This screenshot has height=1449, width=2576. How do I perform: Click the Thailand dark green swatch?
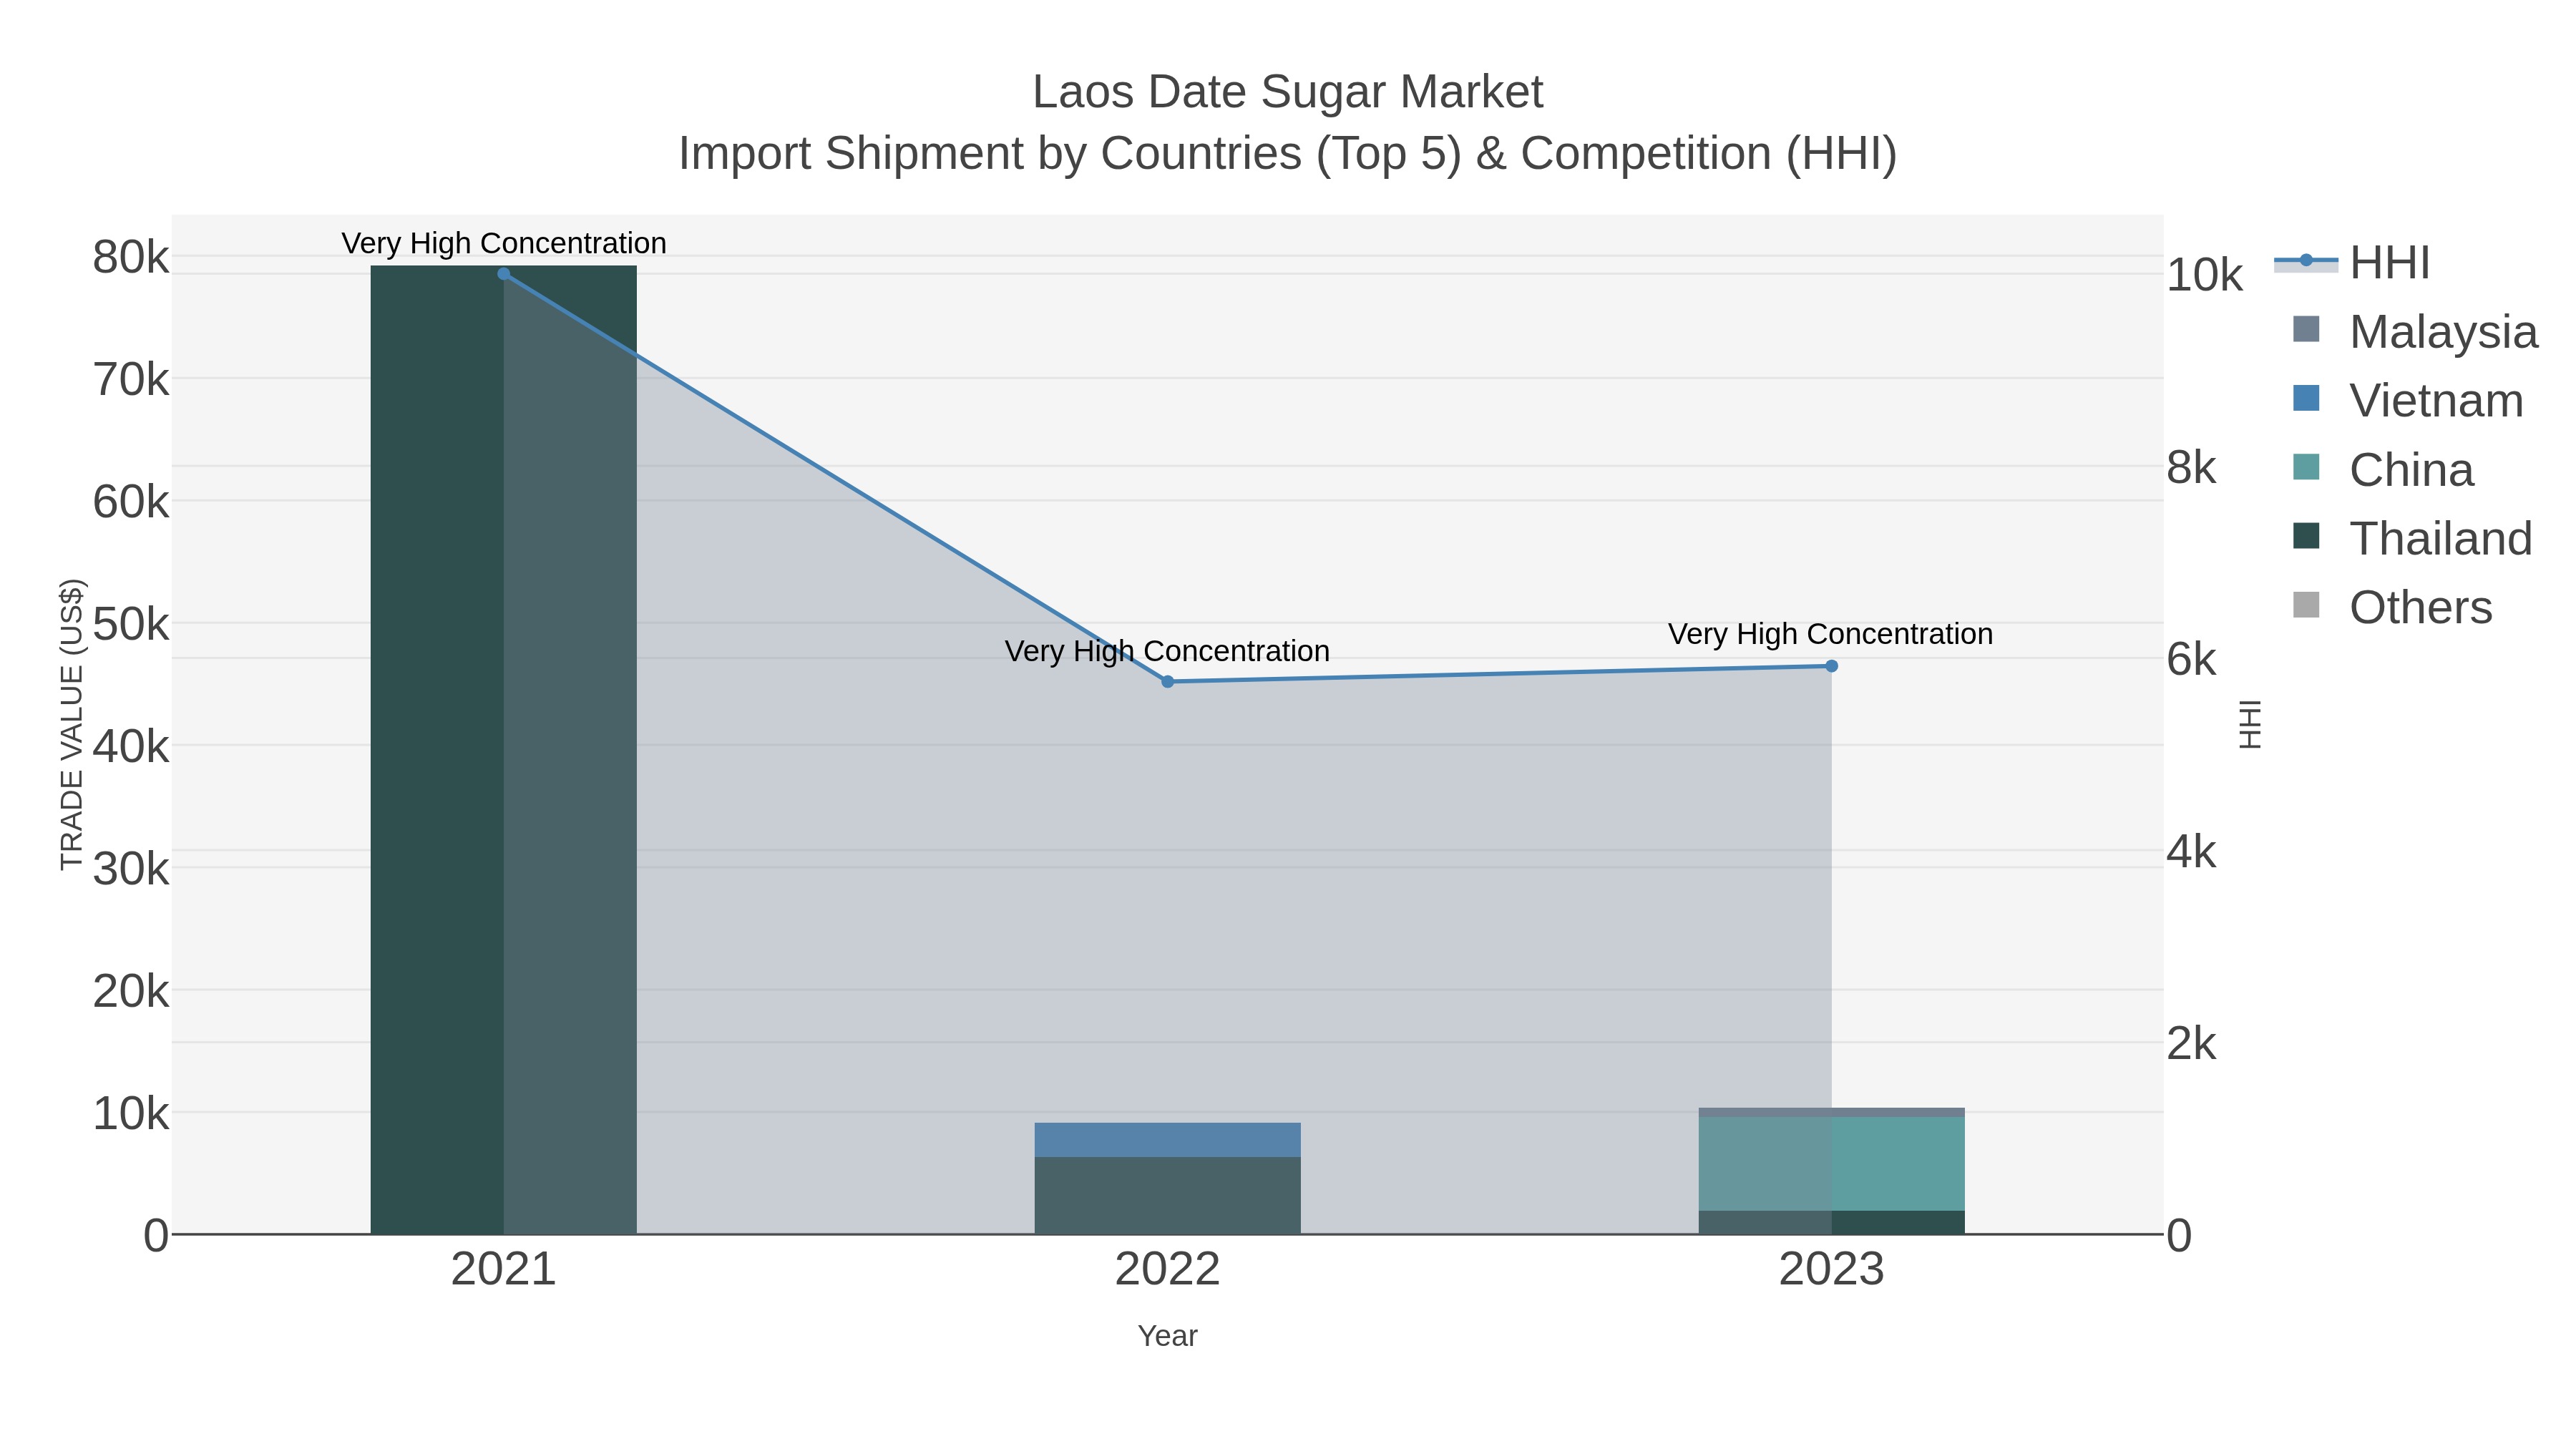tap(2306, 536)
